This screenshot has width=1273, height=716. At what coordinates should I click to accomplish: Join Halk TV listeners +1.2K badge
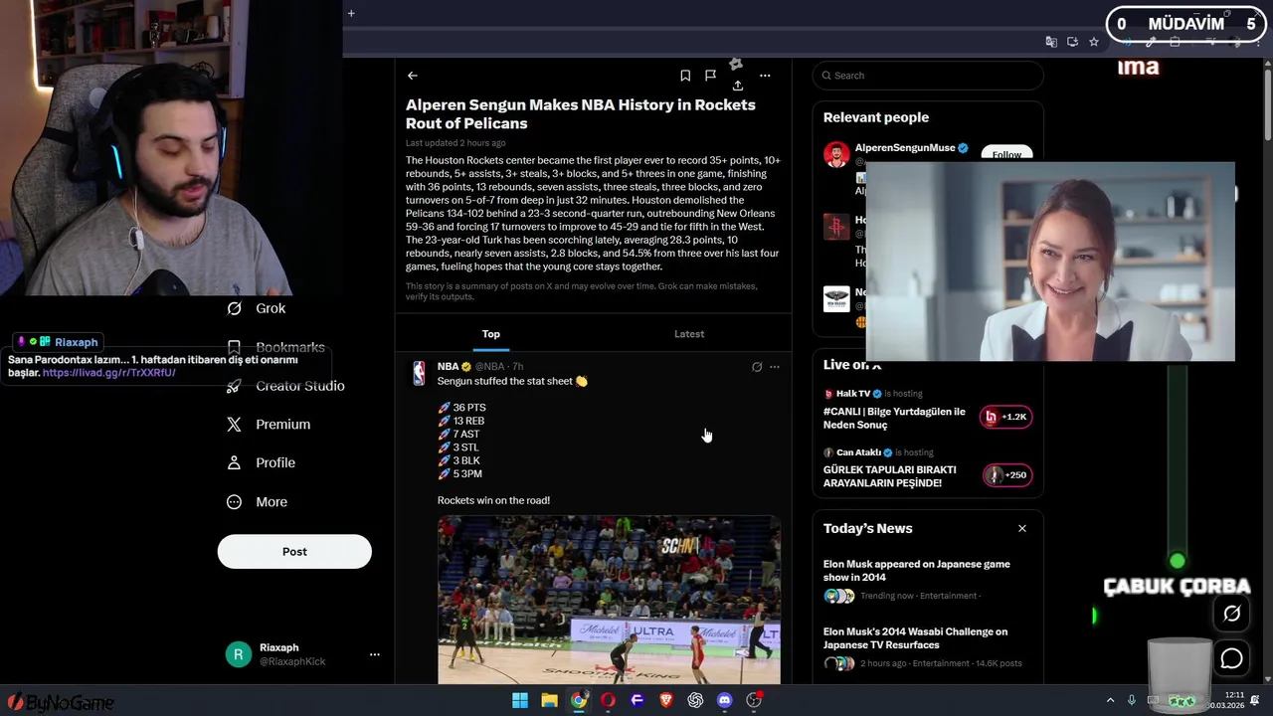pyautogui.click(x=1006, y=417)
